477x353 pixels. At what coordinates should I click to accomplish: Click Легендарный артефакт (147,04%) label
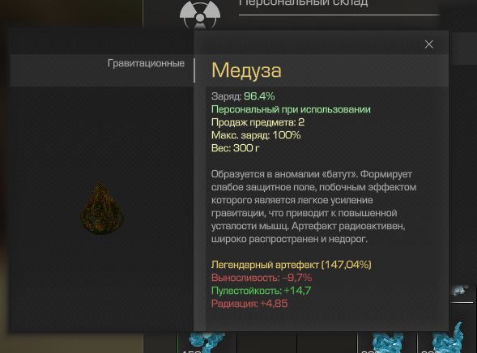(x=291, y=265)
